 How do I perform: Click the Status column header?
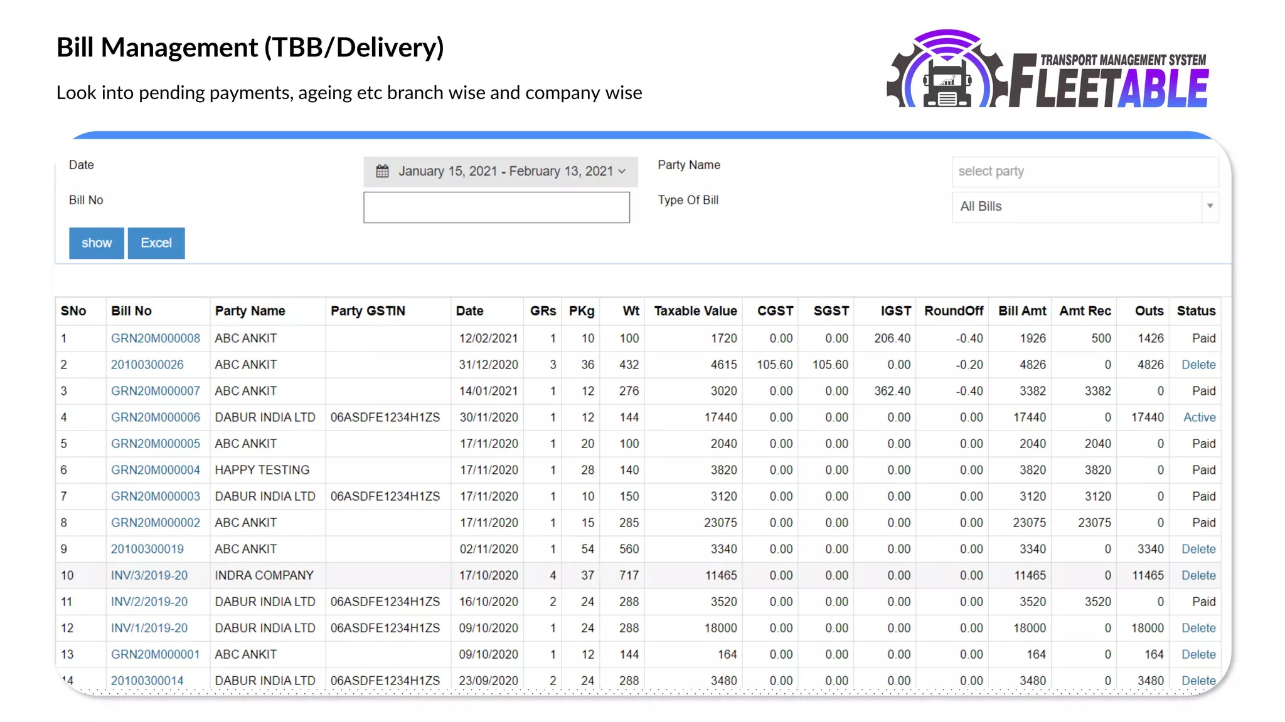(1195, 311)
